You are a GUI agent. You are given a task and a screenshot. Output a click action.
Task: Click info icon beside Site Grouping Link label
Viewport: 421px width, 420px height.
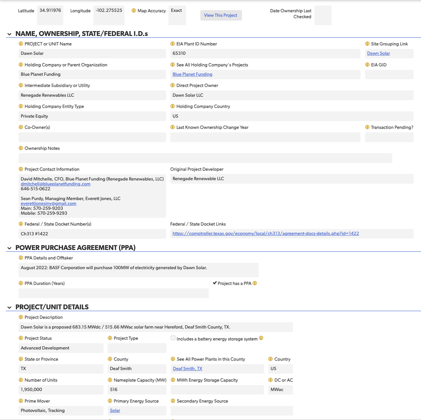(367, 44)
